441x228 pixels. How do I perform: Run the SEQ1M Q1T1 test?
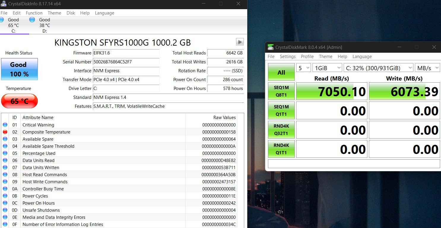[281, 110]
